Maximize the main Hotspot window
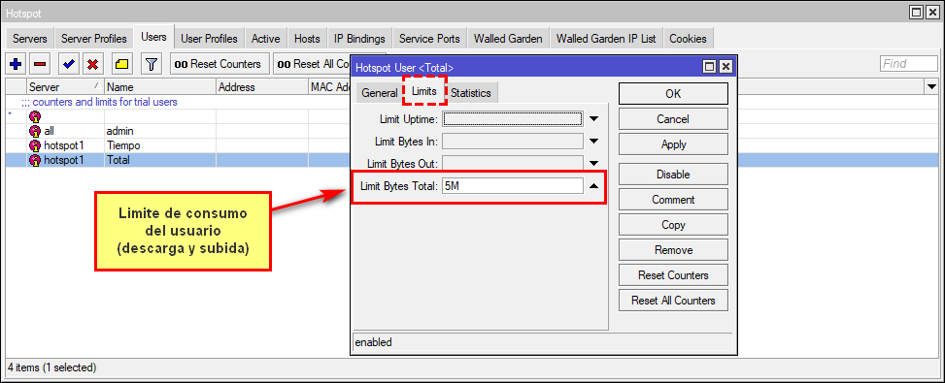 916,12
